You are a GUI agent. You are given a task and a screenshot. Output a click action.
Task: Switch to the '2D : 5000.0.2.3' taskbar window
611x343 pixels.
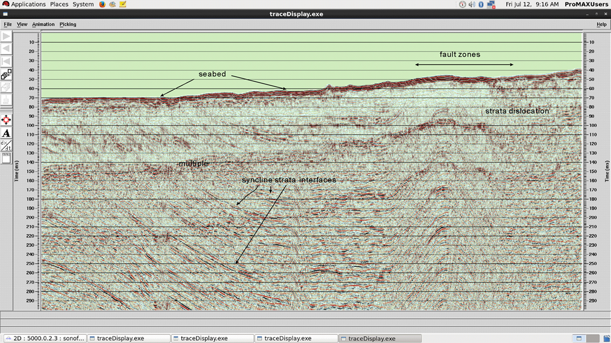(44, 338)
